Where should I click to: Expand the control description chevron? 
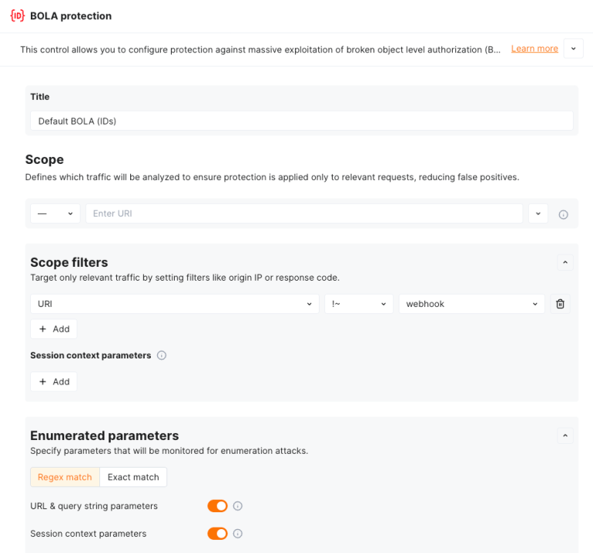pos(573,48)
